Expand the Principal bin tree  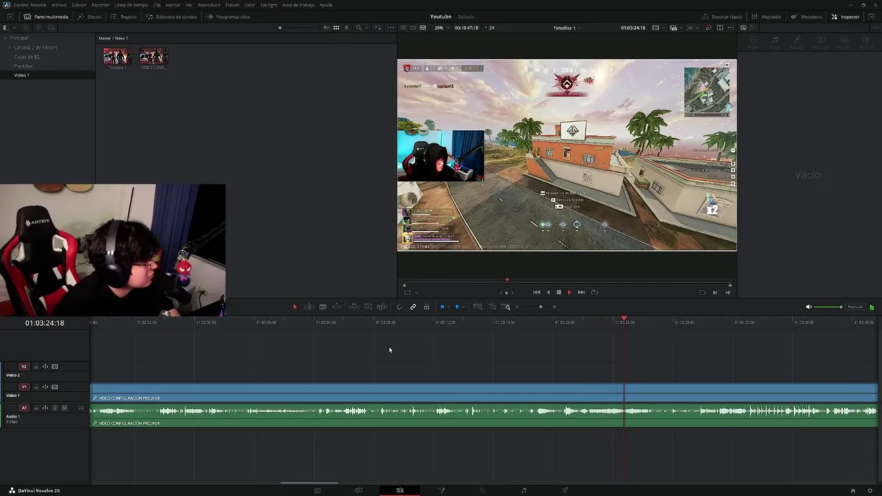tap(4, 38)
